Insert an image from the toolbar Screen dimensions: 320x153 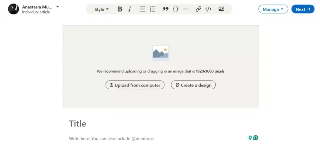click(x=221, y=9)
